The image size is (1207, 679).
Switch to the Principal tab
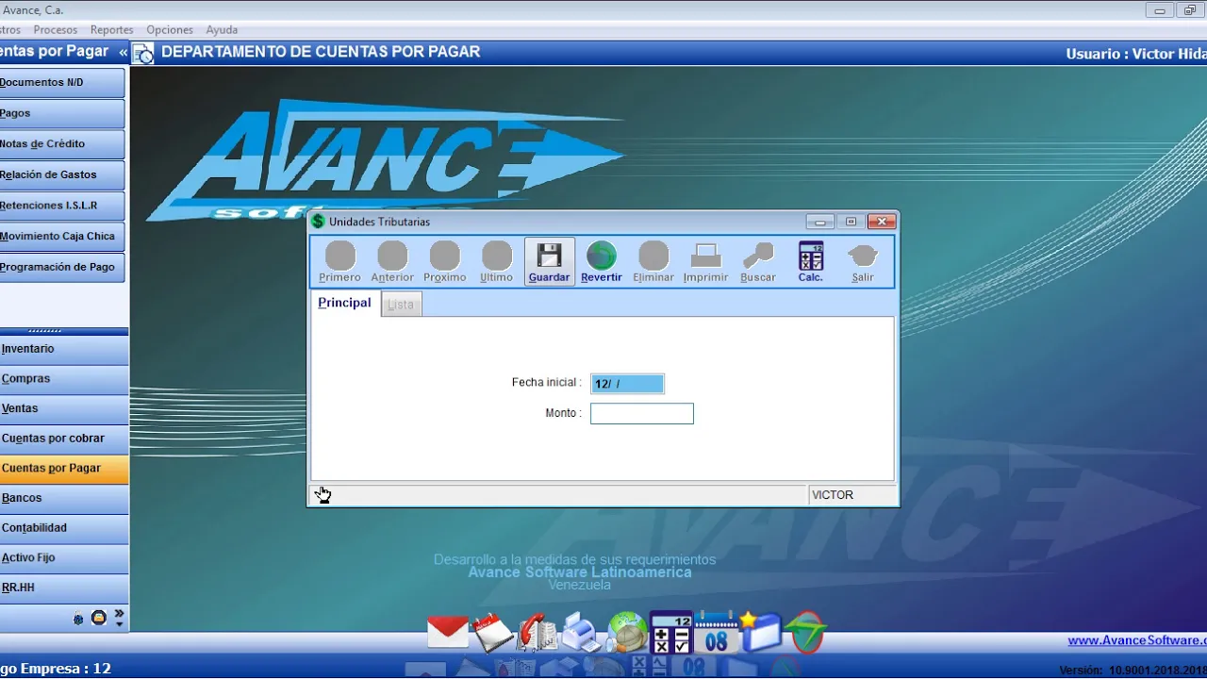[x=344, y=303]
